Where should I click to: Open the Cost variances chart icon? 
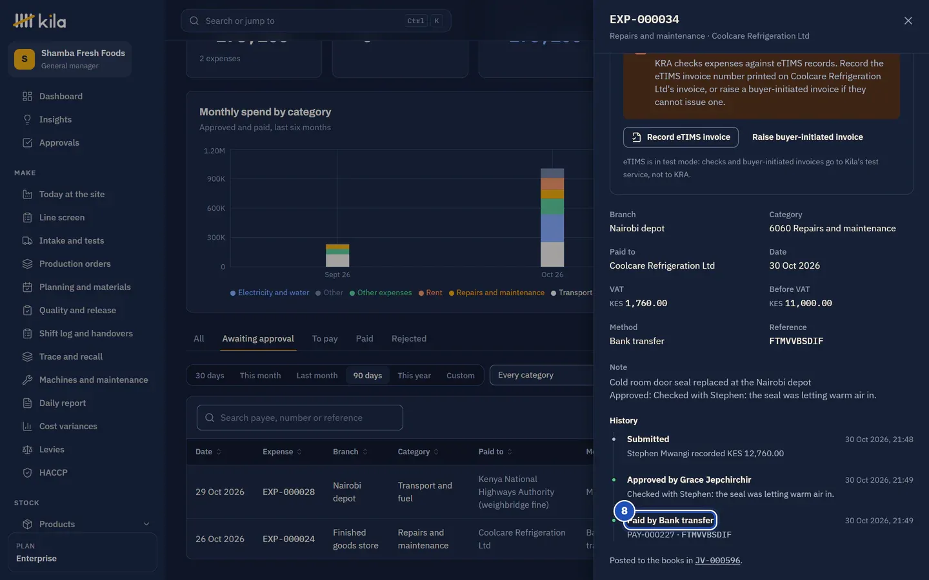(x=27, y=427)
